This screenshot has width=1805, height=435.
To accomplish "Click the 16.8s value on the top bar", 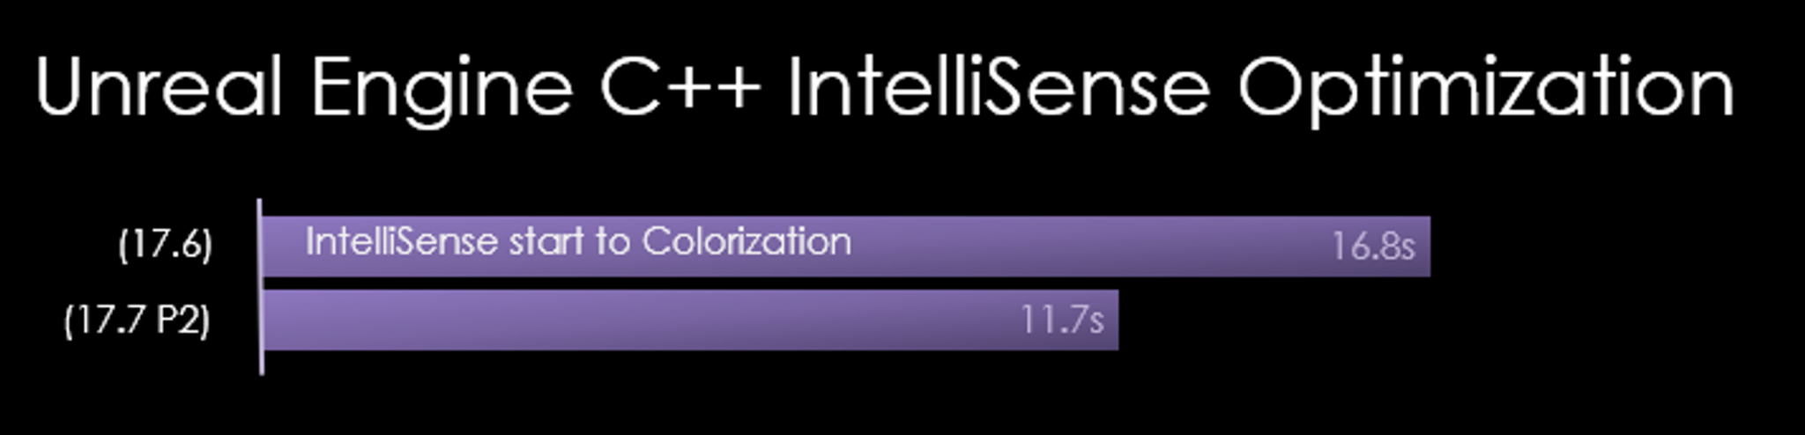I will 1372,247.
